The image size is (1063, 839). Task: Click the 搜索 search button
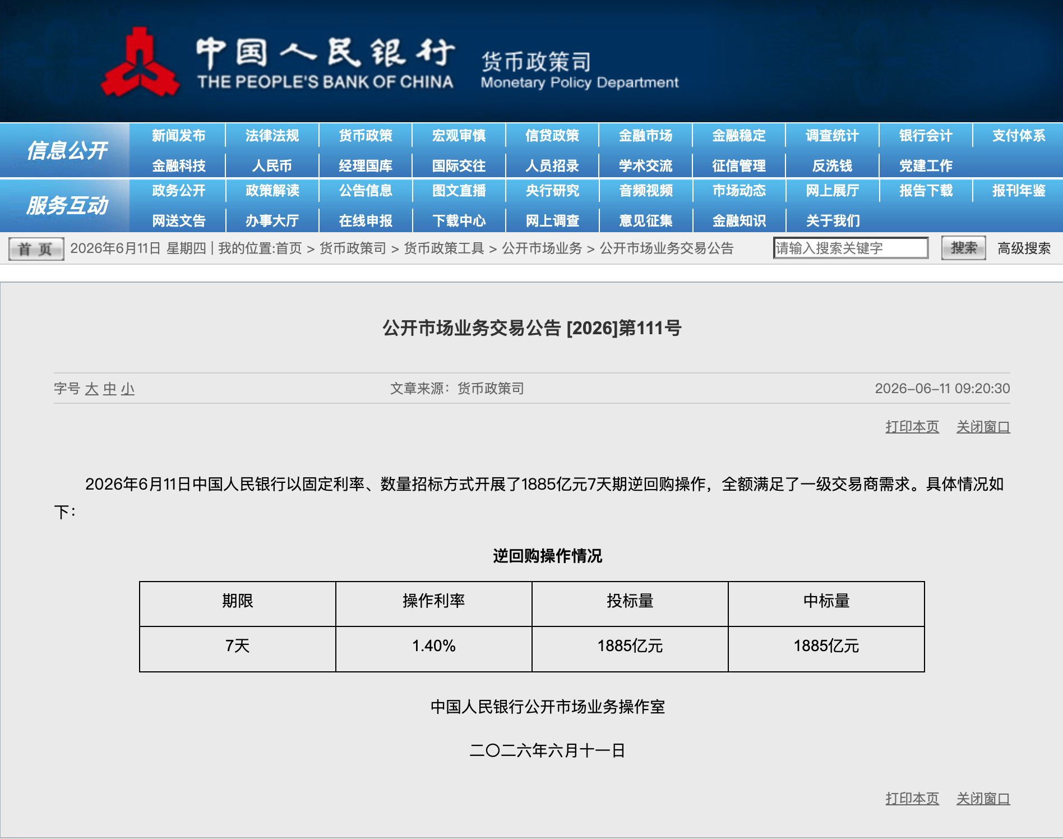963,248
